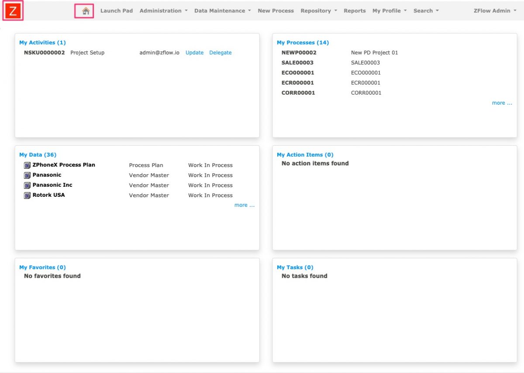Click the Home icon in the navigation bar
This screenshot has height=373, width=524.
coord(84,10)
